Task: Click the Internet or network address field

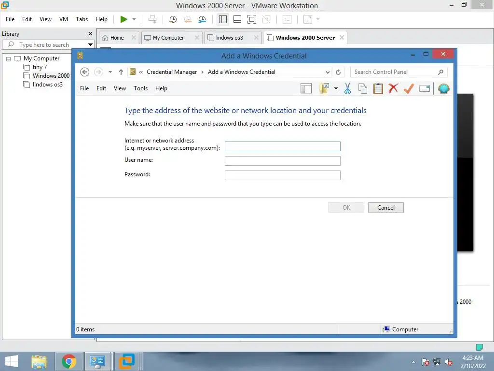Action: pyautogui.click(x=283, y=146)
